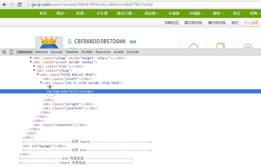The height and width of the screenshot is (166, 261).
Task: Open the Timeline tab
Action: tap(72, 52)
